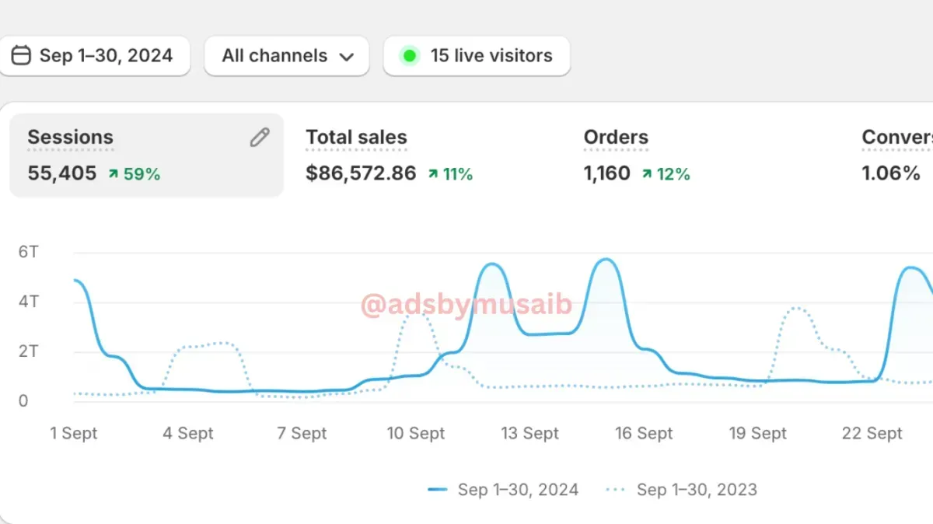Image resolution: width=933 pixels, height=524 pixels.
Task: Click the dotted 2023 legend line swatch
Action: (x=616, y=490)
